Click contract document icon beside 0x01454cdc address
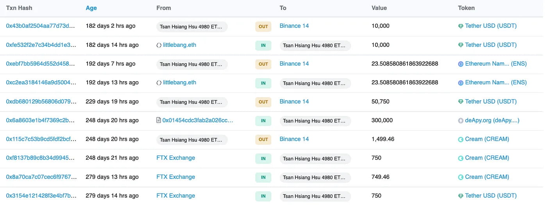 tap(159, 121)
